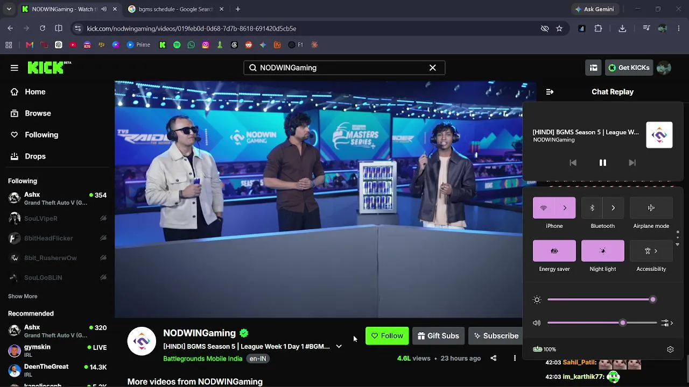This screenshot has height=387, width=689.
Task: Click the media thumbnail in the flyout
Action: 659,135
